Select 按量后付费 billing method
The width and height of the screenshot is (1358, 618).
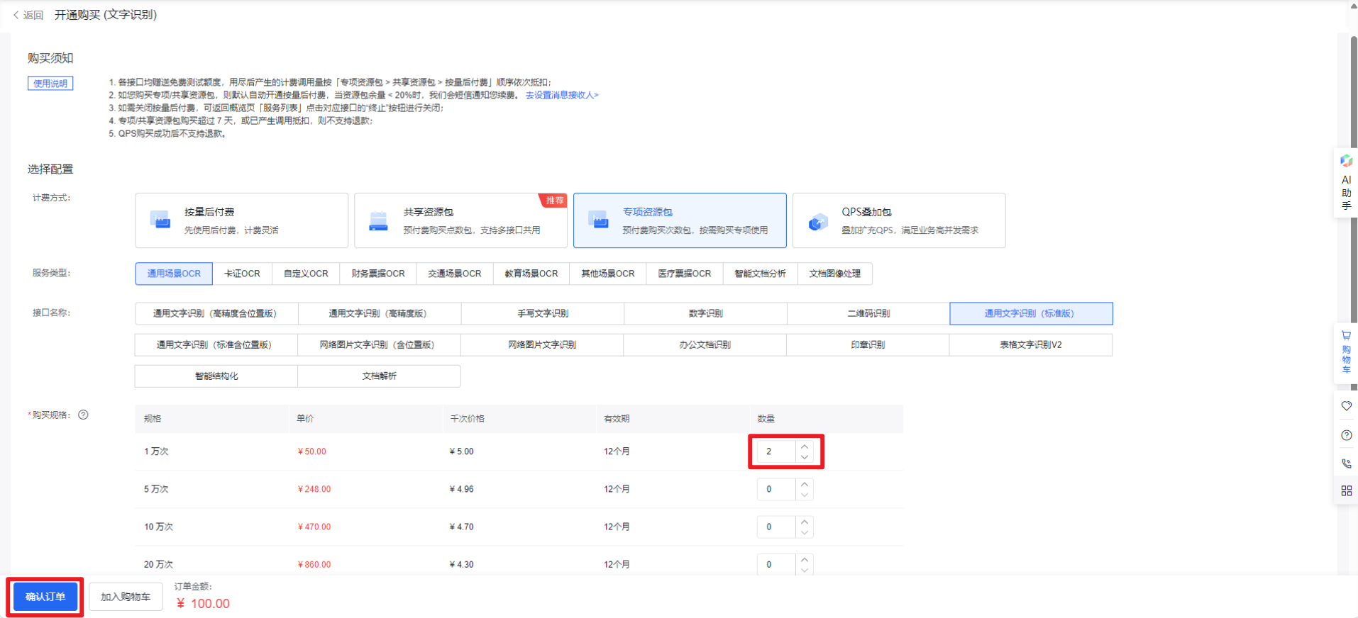(241, 220)
